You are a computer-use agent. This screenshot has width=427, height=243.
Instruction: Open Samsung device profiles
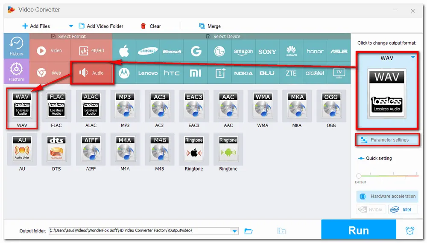coord(148,51)
